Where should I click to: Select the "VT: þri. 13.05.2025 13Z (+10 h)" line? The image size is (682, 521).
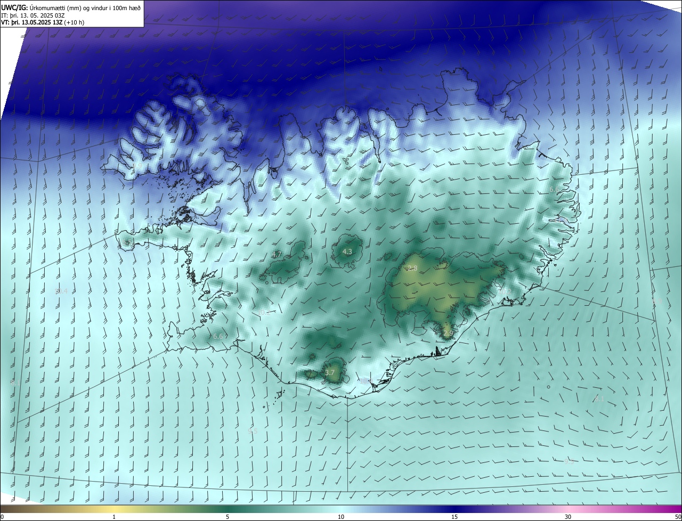[43, 22]
